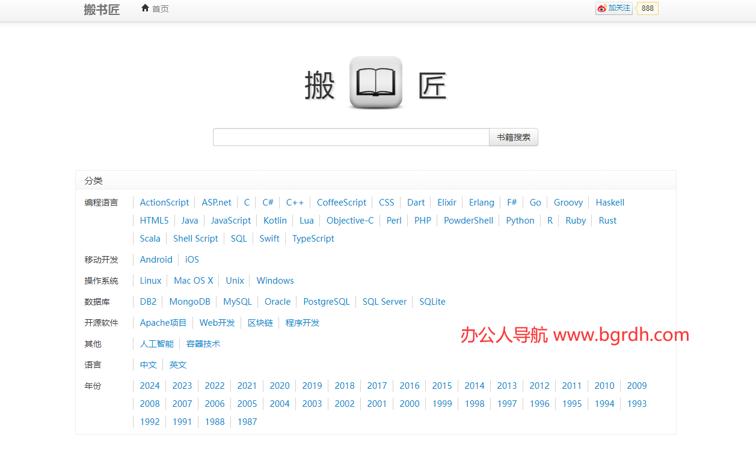This screenshot has width=756, height=455.
Task: Open the Python category link
Action: [520, 221]
